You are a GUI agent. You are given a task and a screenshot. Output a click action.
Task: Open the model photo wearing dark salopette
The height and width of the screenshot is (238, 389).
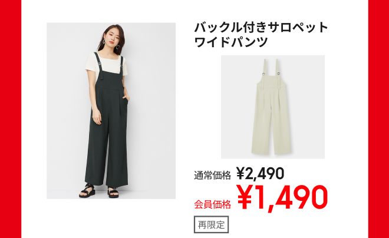[x=111, y=111]
